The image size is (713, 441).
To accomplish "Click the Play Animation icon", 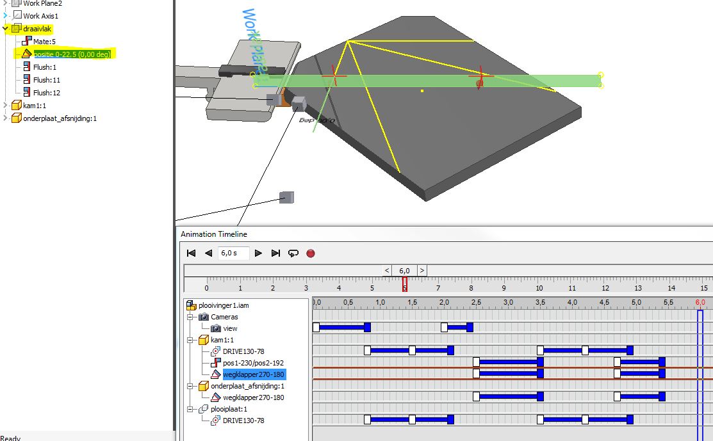I will point(258,253).
